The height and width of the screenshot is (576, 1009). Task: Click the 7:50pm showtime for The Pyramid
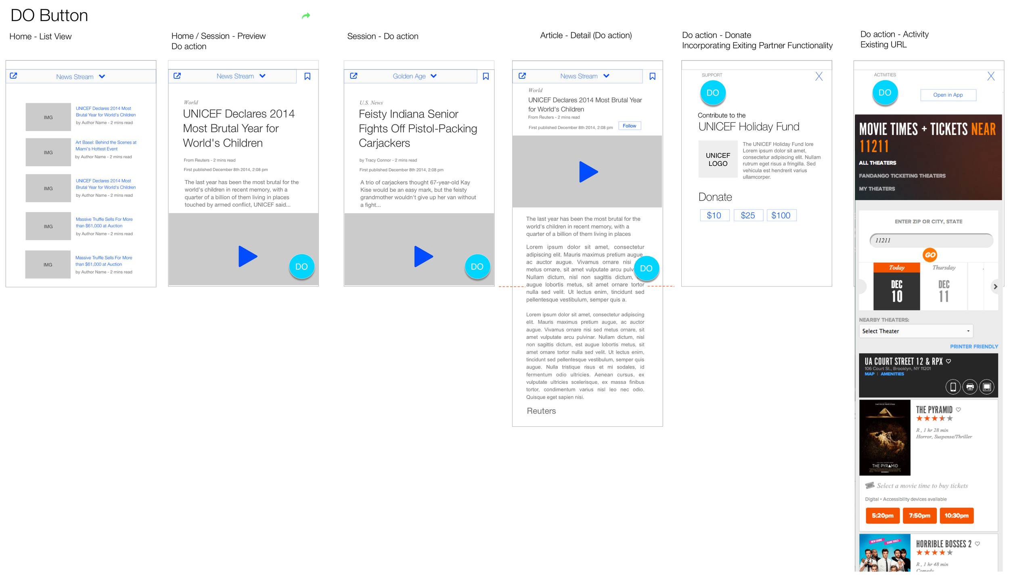point(919,515)
